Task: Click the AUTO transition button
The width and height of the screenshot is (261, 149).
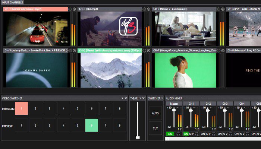Action: pos(155,113)
